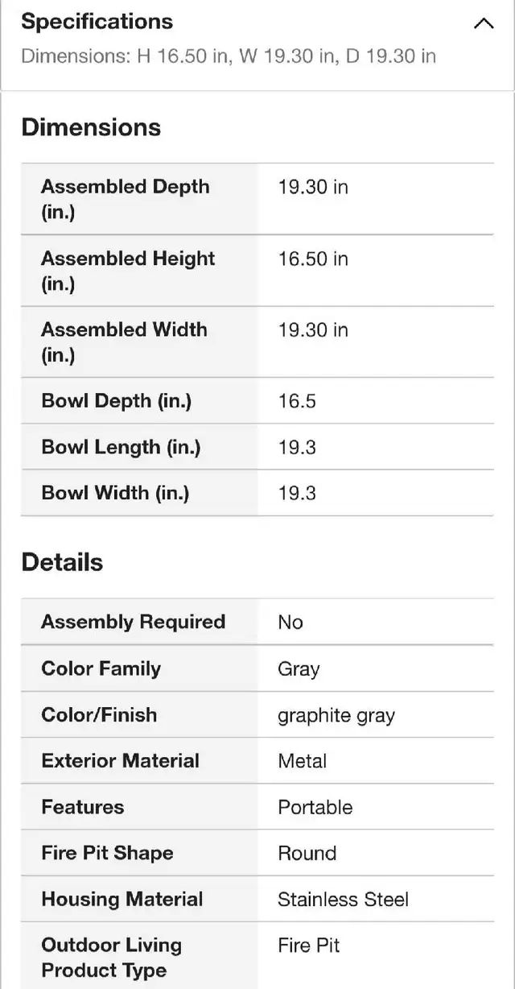The image size is (515, 989).
Task: Click the Assembled Width row label
Action: 124,341
